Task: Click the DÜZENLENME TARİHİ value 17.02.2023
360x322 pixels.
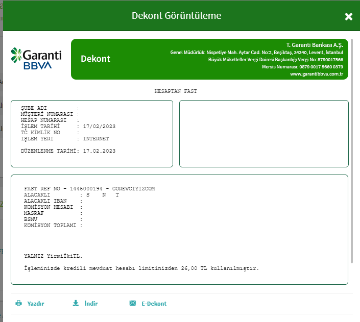Action: point(99,151)
